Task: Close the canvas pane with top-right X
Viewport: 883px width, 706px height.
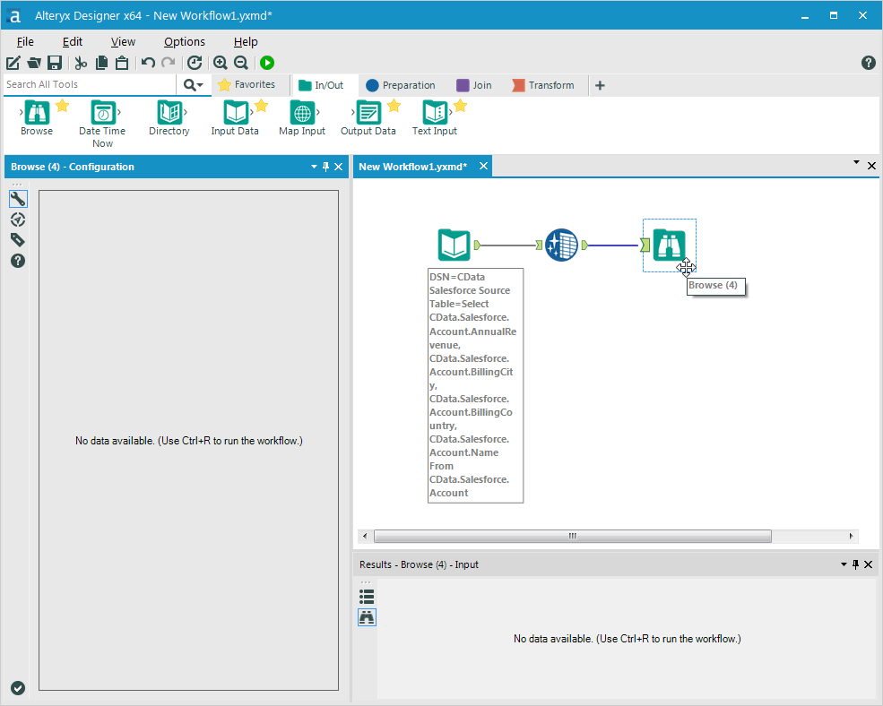Action: (871, 166)
